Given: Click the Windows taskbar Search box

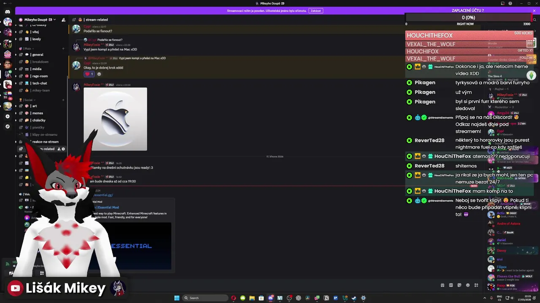Looking at the screenshot, I should (x=205, y=298).
